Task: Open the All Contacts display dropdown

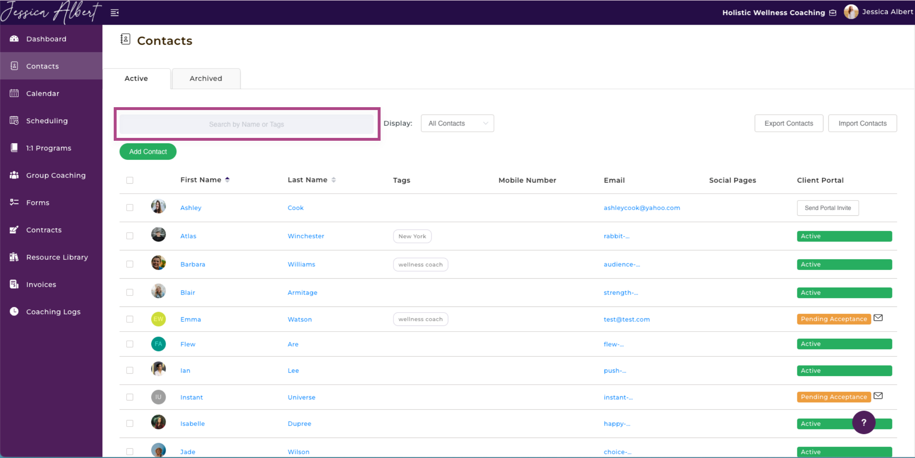Action: pos(457,123)
